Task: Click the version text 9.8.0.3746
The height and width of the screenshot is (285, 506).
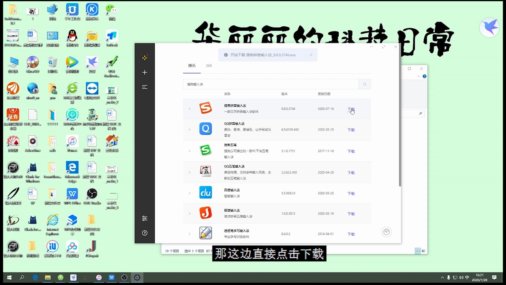Action: [288, 109]
